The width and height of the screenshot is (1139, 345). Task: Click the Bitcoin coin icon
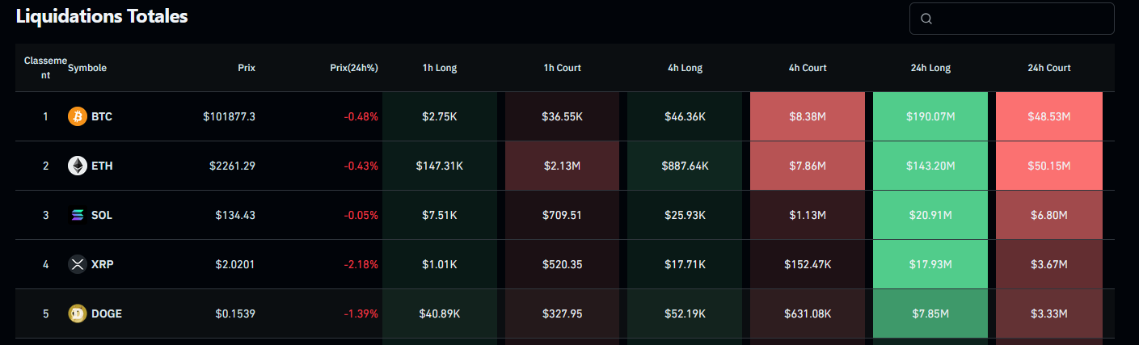(78, 116)
